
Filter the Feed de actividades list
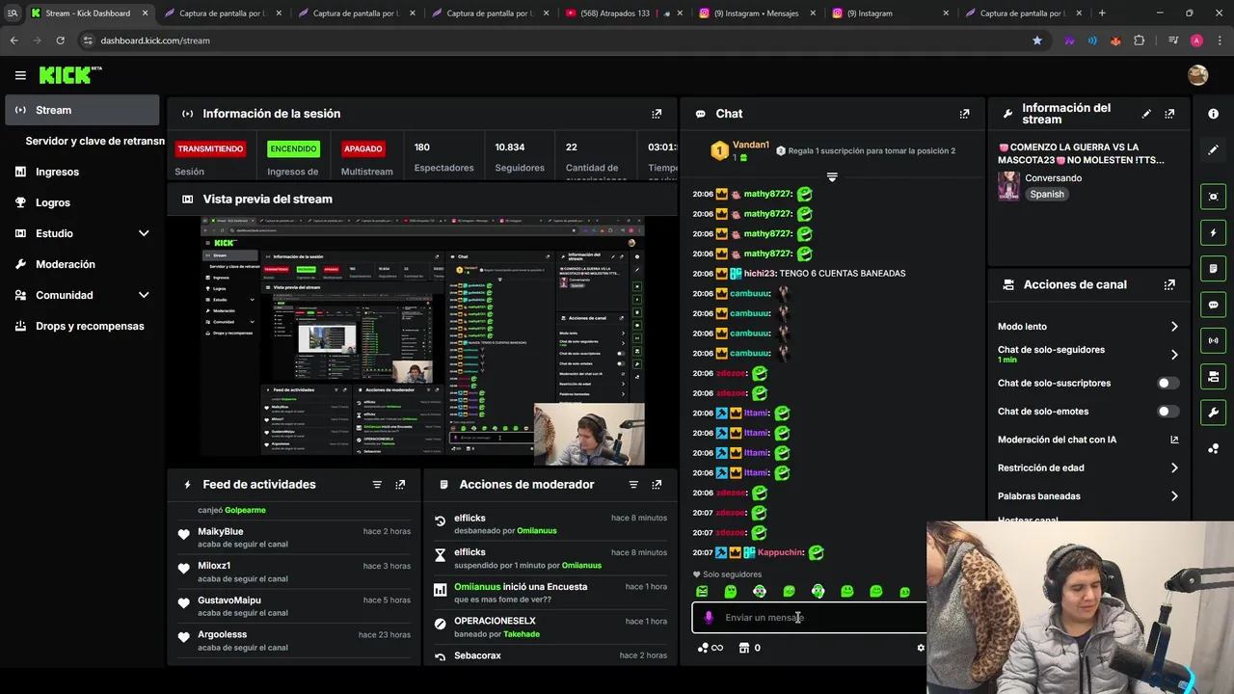[377, 485]
